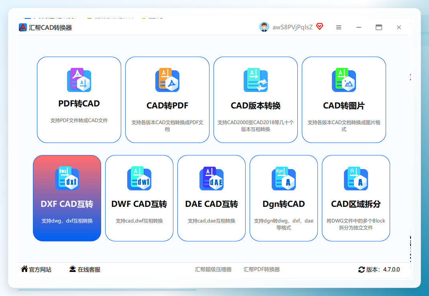Image resolution: width=429 pixels, height=296 pixels.
Task: Click the home icon beside 官方网站
Action: [x=24, y=269]
